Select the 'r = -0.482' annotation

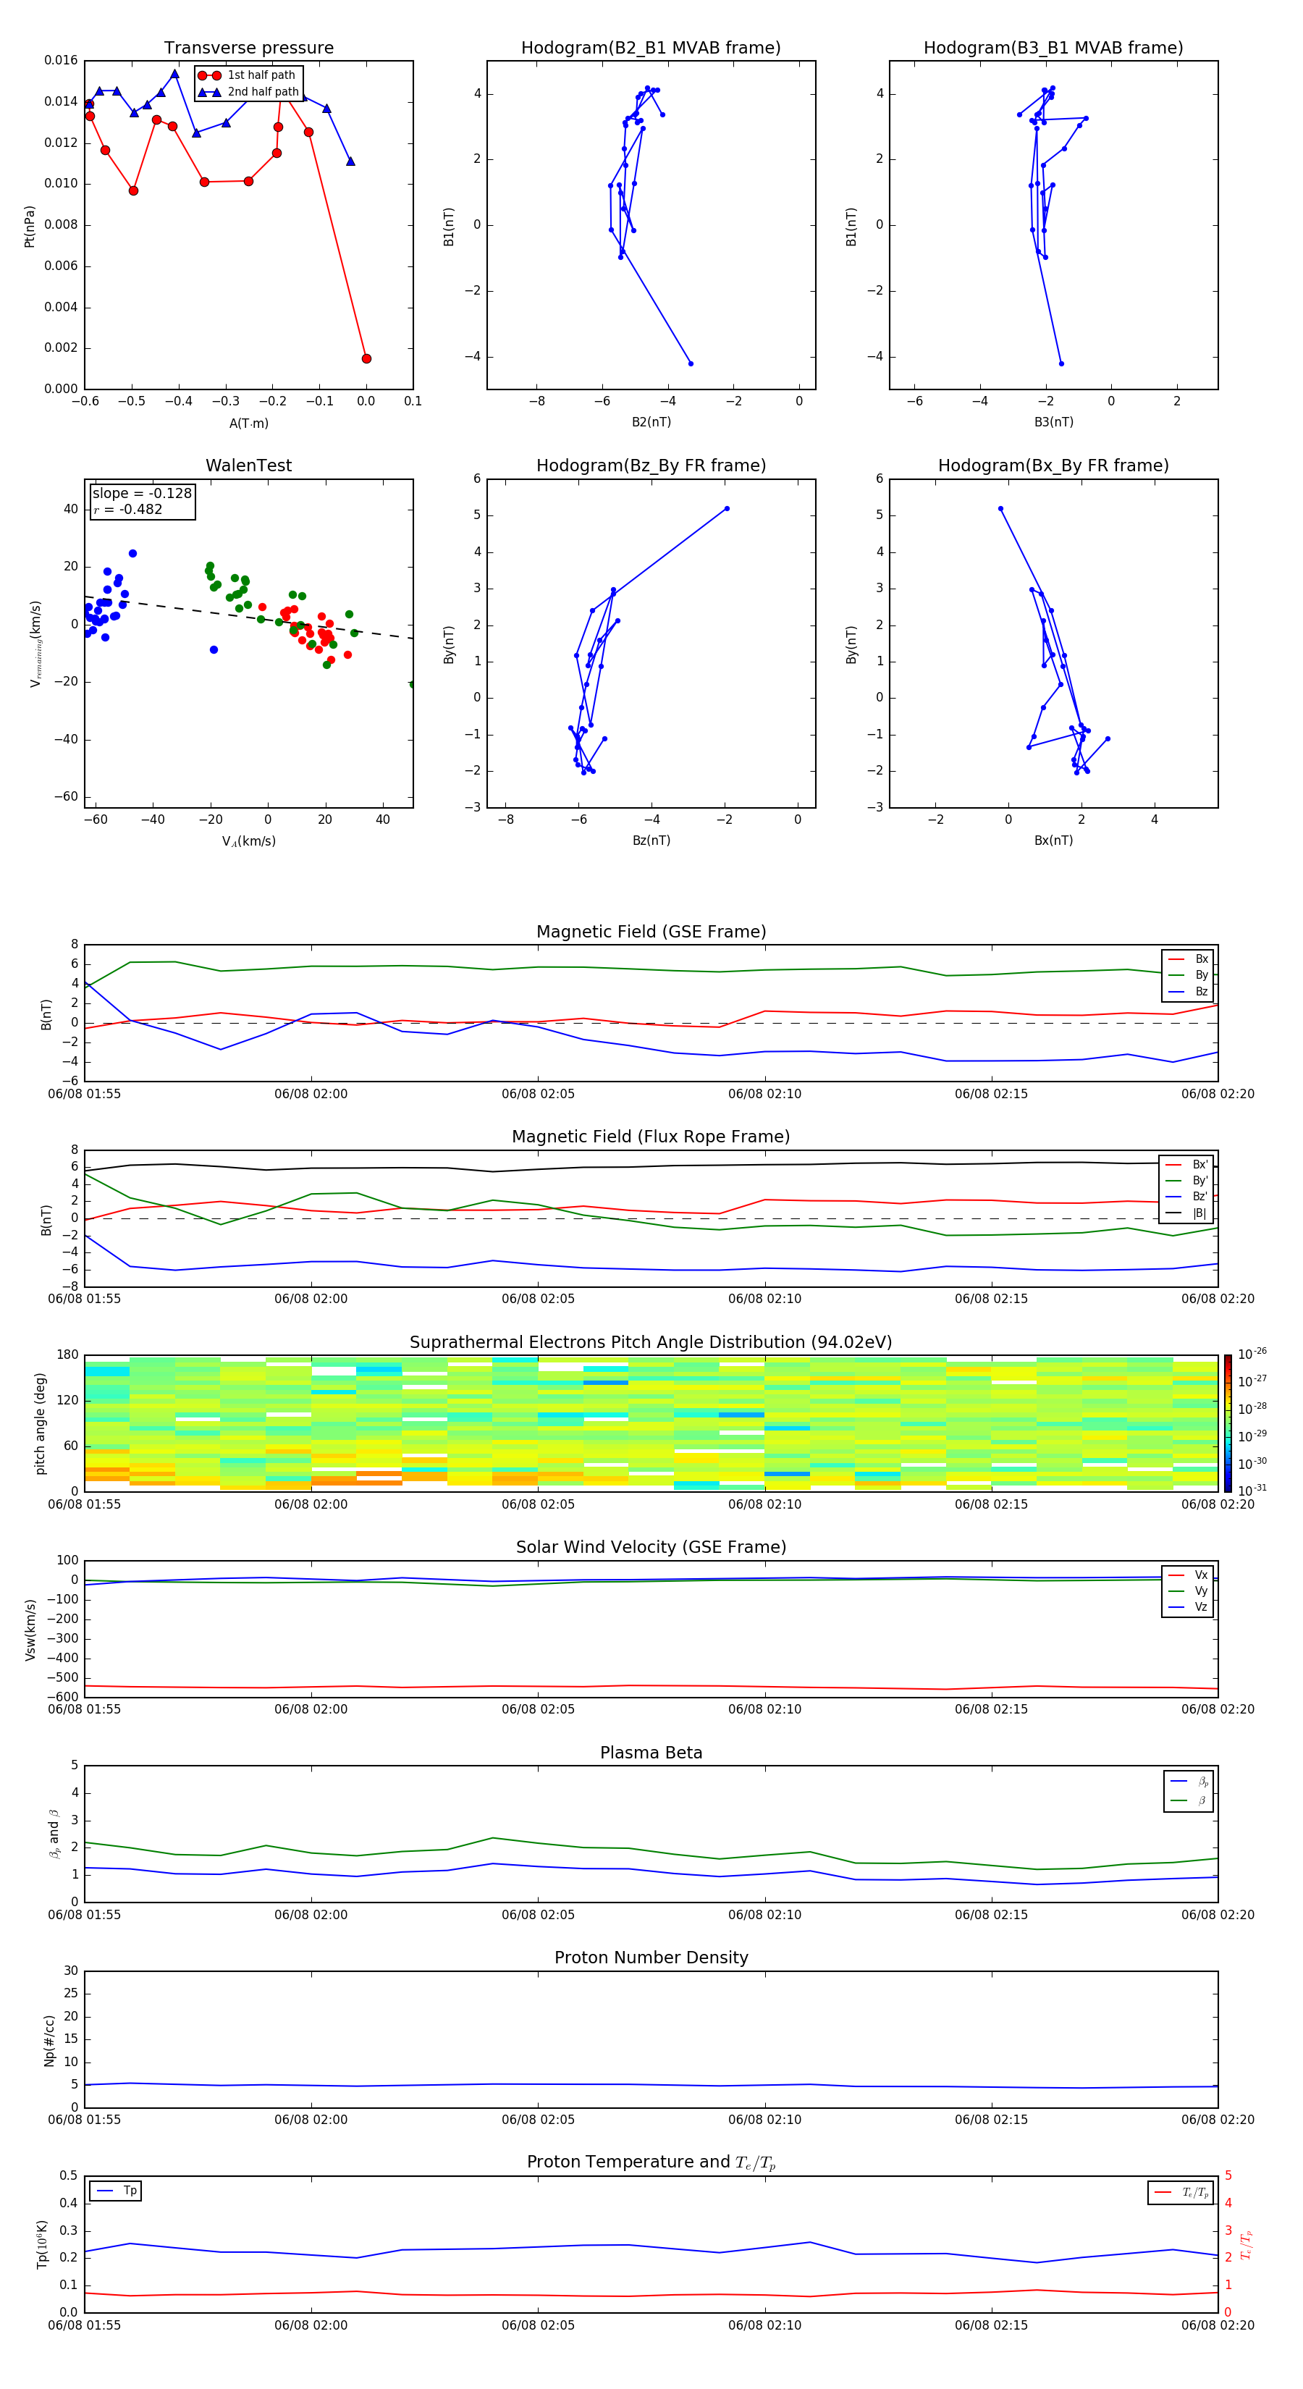click(x=128, y=509)
